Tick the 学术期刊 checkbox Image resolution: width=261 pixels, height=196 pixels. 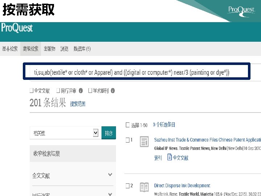click(x=90, y=91)
